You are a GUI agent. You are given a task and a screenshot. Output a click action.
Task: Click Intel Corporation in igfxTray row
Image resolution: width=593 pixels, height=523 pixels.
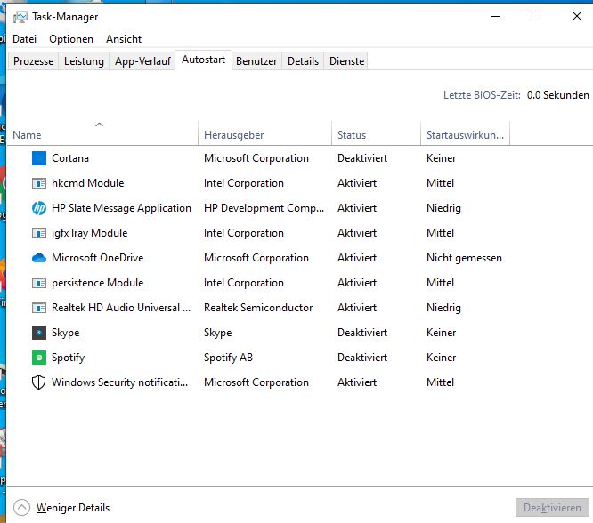click(x=244, y=233)
